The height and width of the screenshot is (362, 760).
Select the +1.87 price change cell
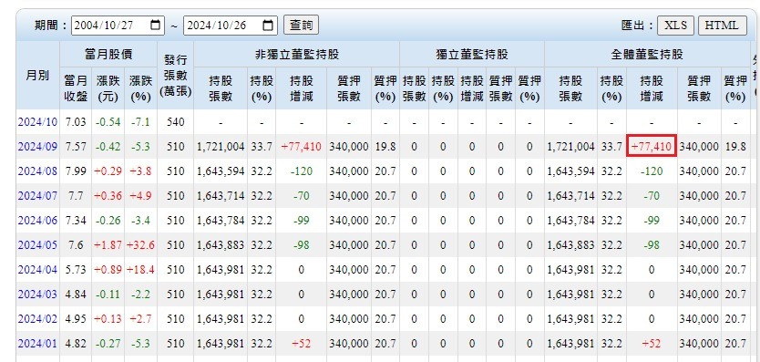(x=108, y=245)
